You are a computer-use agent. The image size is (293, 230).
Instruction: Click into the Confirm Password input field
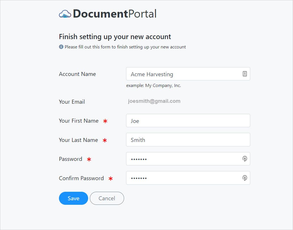tap(188, 178)
